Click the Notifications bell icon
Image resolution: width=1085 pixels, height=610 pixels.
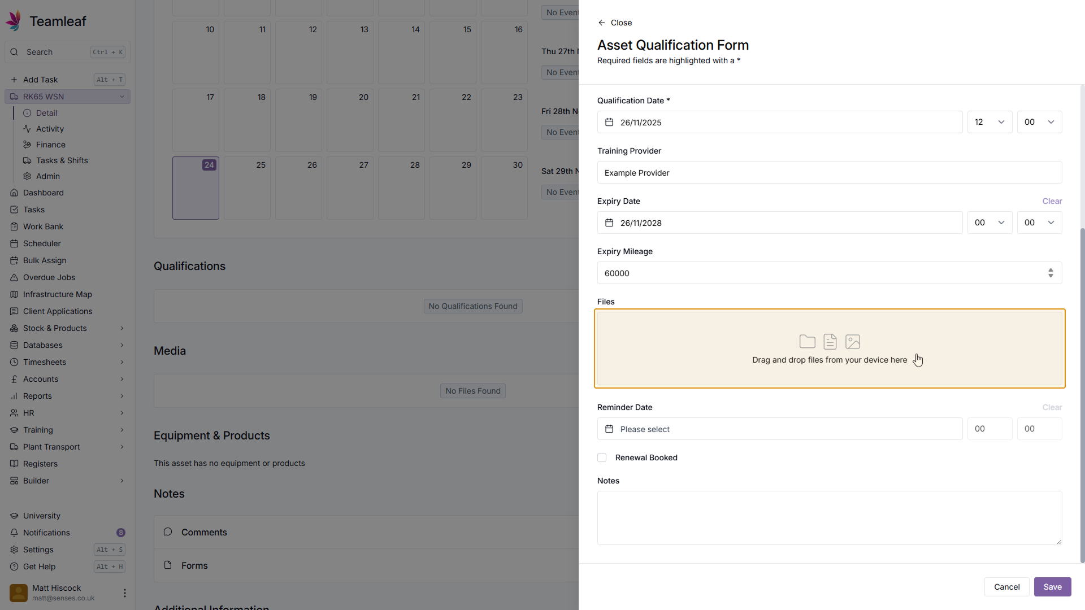coord(14,533)
